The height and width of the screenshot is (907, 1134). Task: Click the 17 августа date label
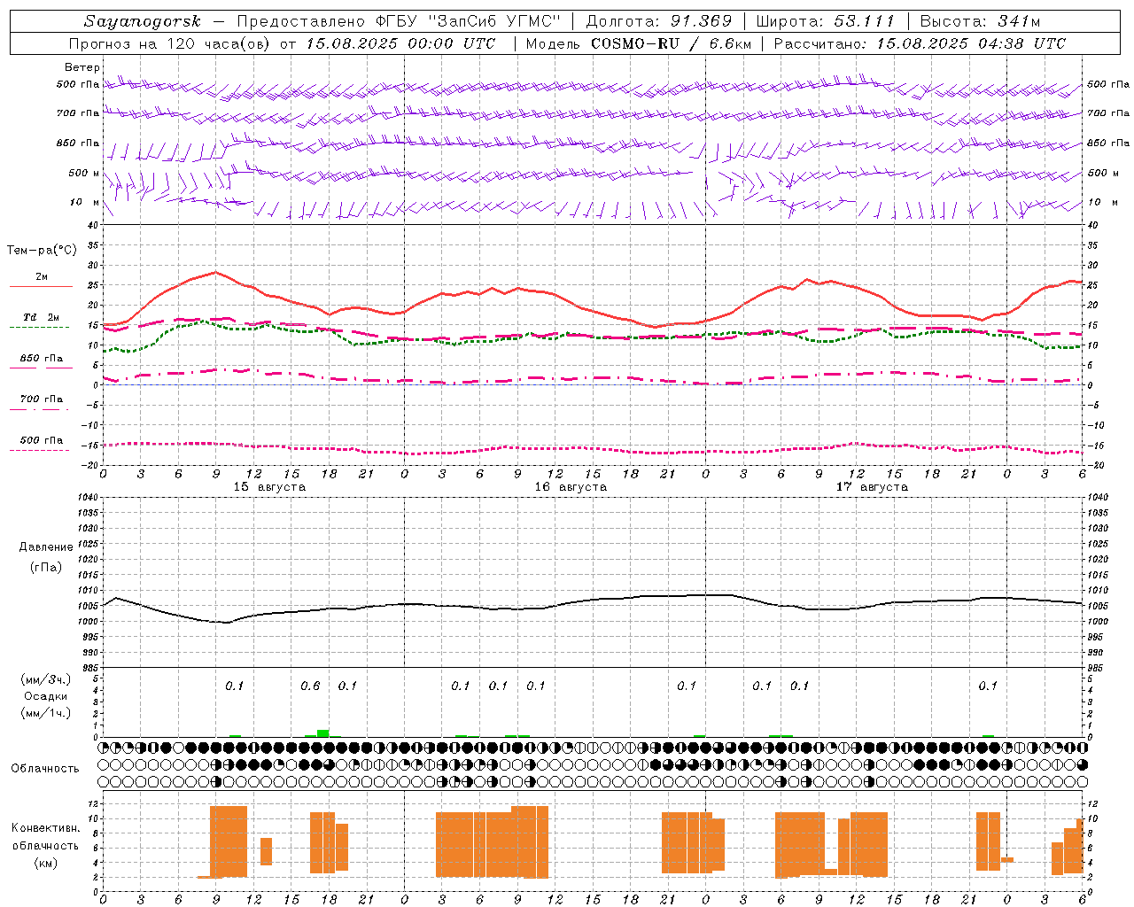pyautogui.click(x=872, y=487)
